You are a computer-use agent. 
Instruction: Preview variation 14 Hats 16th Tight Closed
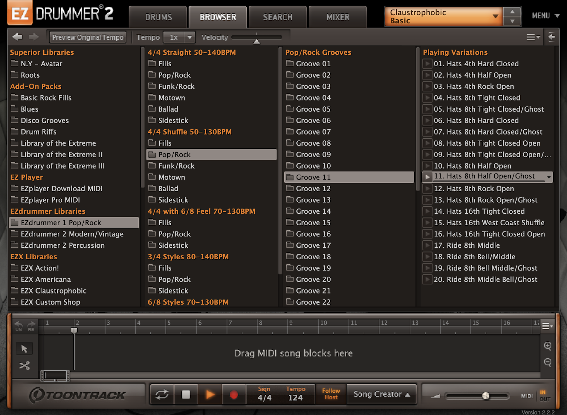(427, 211)
